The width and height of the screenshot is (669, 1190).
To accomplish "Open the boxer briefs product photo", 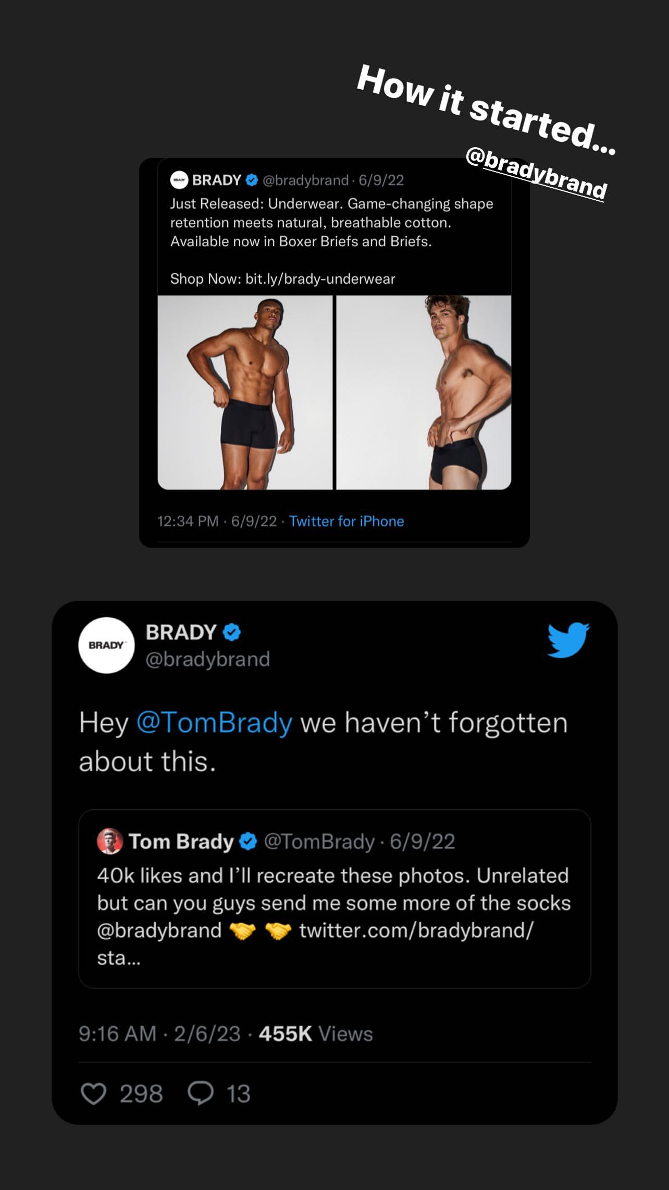I will 245,392.
